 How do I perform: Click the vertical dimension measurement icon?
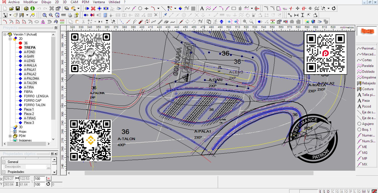(x=303, y=15)
